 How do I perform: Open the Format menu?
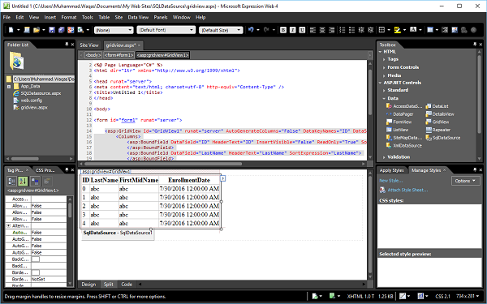pos(69,17)
